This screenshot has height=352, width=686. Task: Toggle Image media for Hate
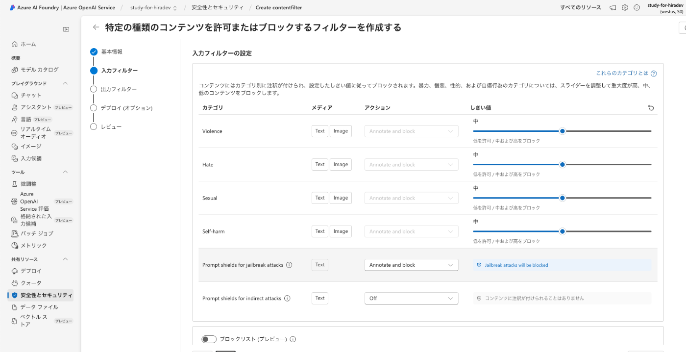coord(341,164)
